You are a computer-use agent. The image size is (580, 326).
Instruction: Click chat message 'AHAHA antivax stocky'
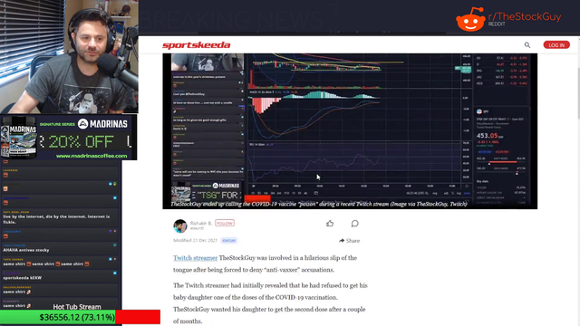(26, 250)
